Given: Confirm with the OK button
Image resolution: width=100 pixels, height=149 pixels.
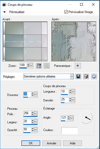Looking at the screenshot, I should pos(31,143).
